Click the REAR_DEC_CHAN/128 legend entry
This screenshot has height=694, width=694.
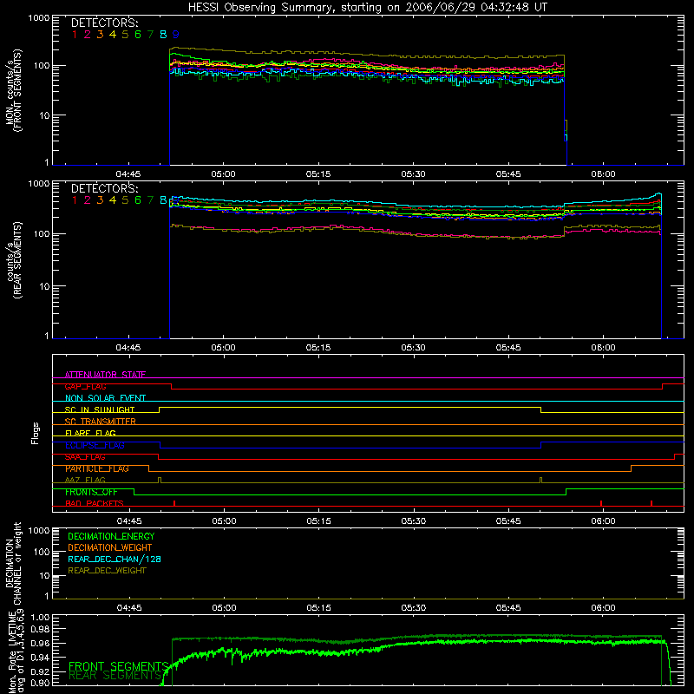pyautogui.click(x=115, y=559)
